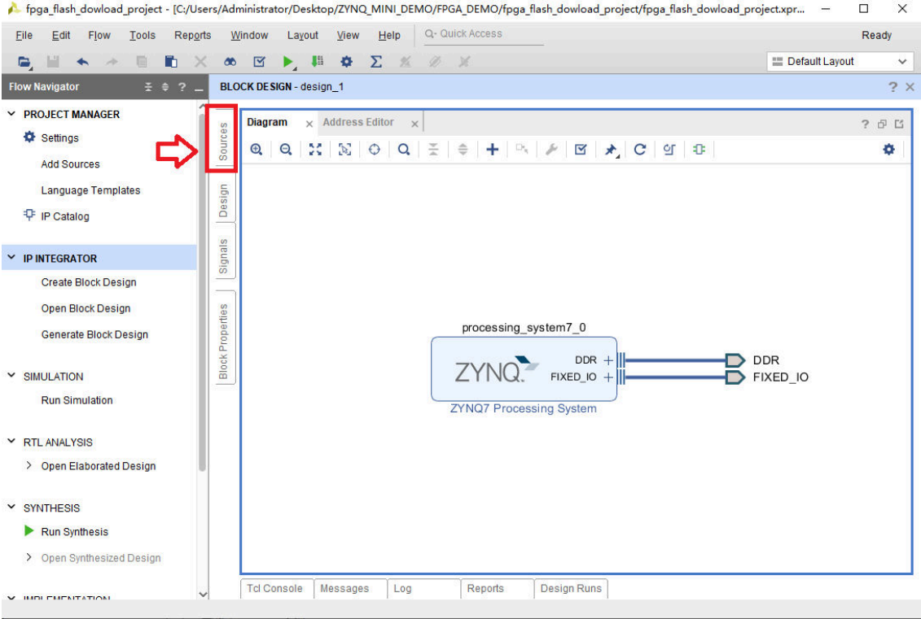Click the Zoom Fit icon
The image size is (921, 619).
(x=315, y=150)
